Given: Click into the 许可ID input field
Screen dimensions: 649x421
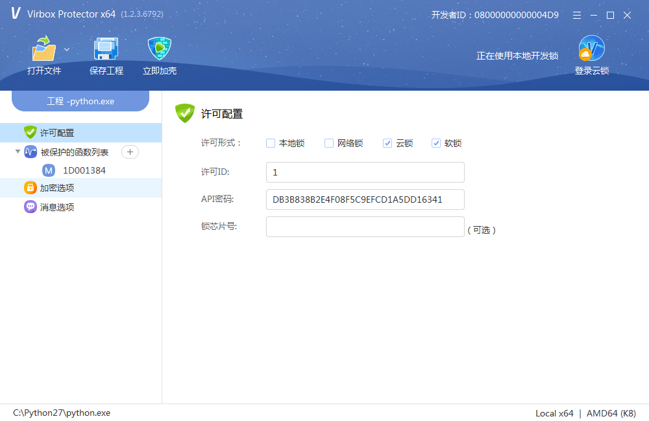Looking at the screenshot, I should point(365,172).
